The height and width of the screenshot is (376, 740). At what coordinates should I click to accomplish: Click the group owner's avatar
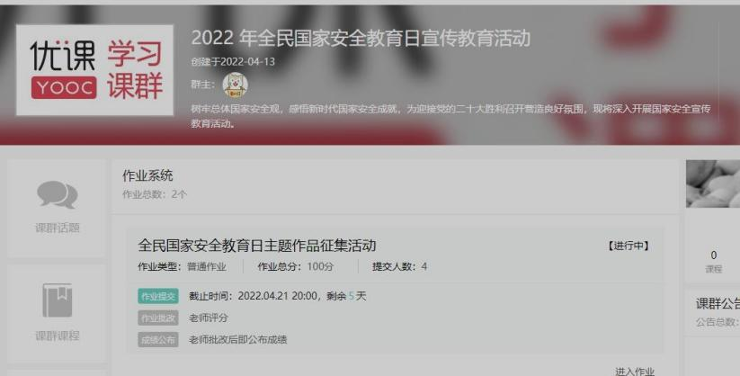click(x=235, y=85)
